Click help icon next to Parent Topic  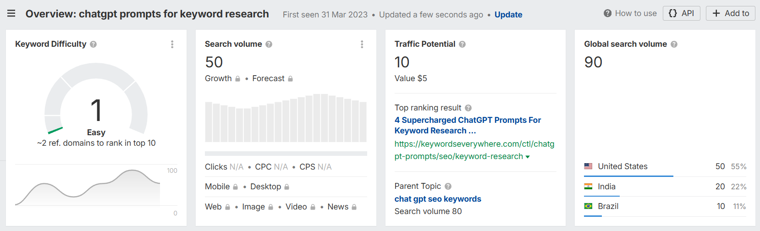click(448, 187)
